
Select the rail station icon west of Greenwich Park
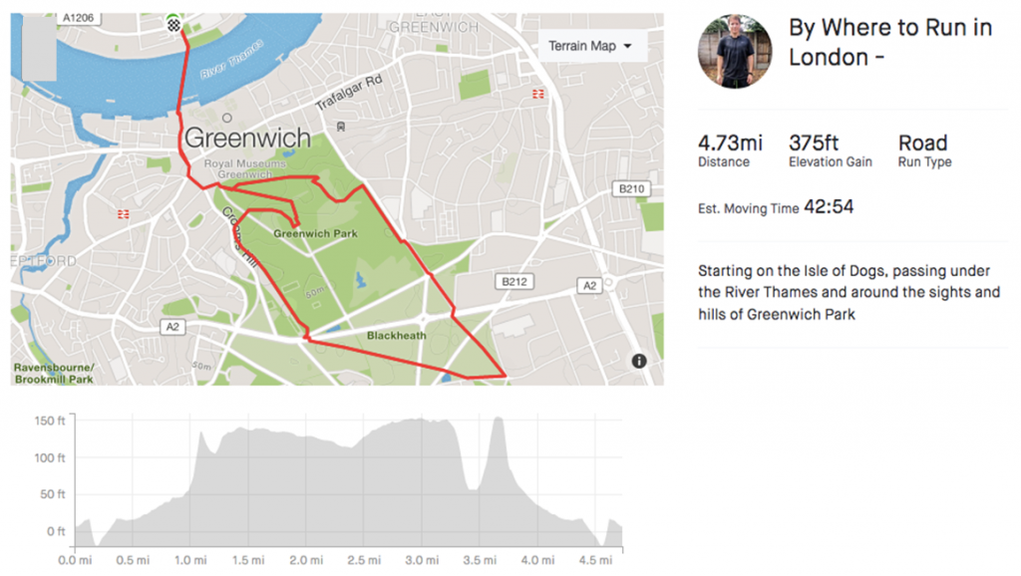124,212
